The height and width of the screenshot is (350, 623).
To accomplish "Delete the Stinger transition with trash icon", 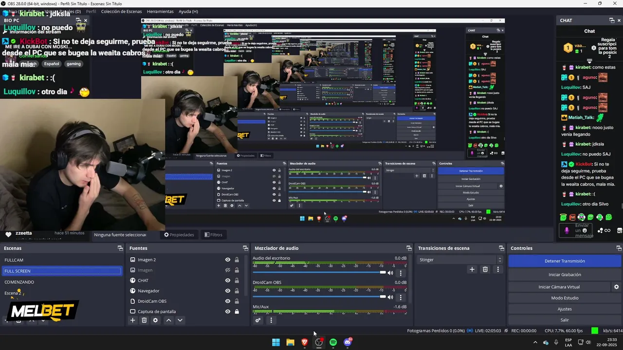I will tap(485, 269).
